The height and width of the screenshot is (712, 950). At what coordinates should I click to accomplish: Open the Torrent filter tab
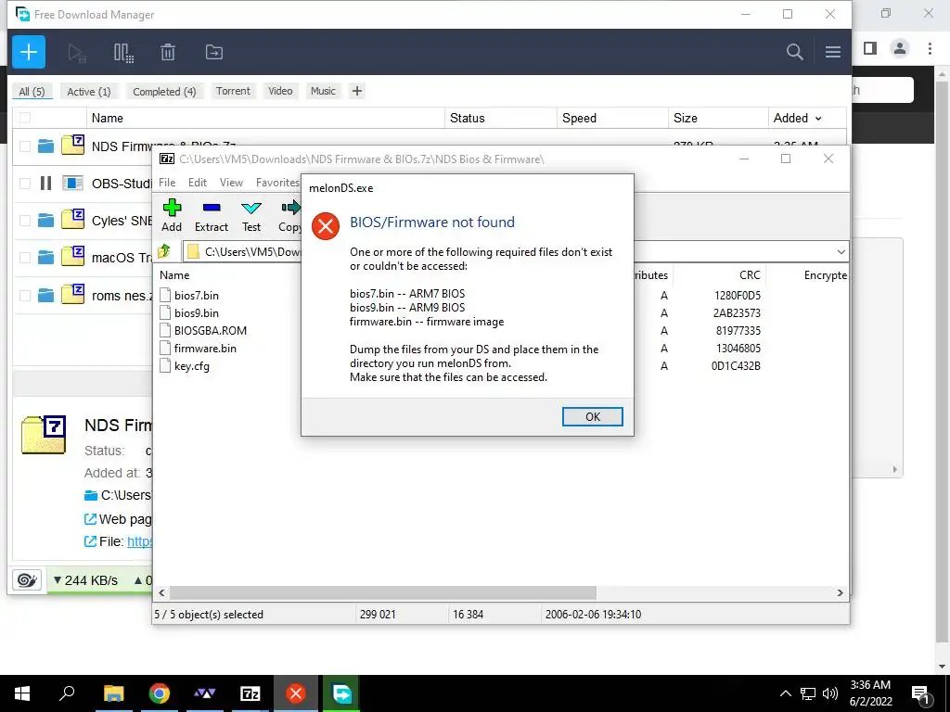pyautogui.click(x=233, y=91)
